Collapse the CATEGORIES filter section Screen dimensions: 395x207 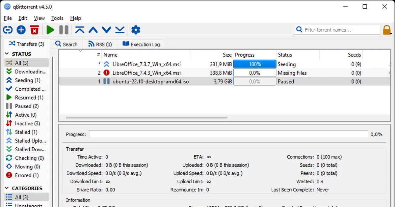pyautogui.click(x=7, y=188)
